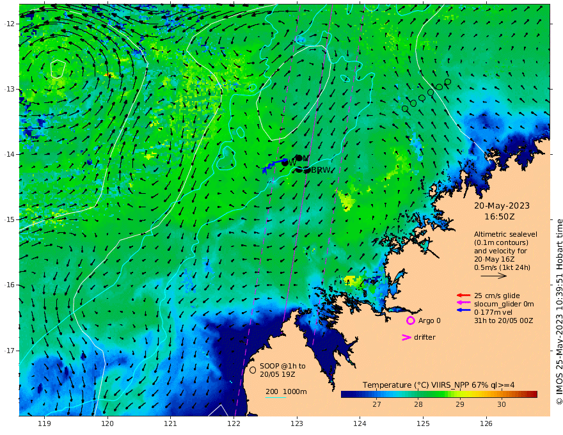Click the 124 longitude axis label
This screenshot has height=435, width=563.
(x=360, y=424)
